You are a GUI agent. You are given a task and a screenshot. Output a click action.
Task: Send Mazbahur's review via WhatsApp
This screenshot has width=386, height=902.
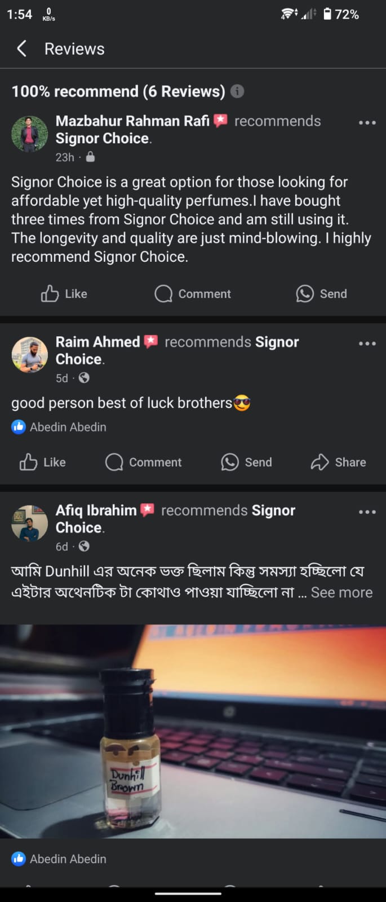[321, 293]
